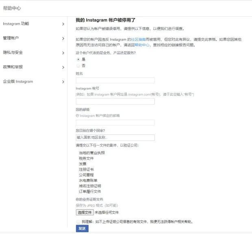Select the 否 radio button

(78, 65)
